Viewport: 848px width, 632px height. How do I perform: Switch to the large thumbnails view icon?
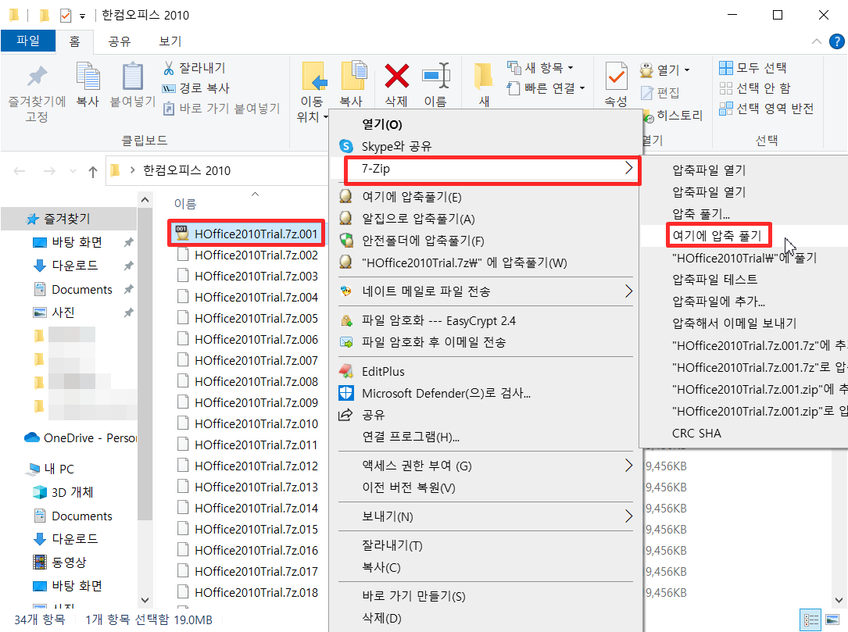[832, 620]
